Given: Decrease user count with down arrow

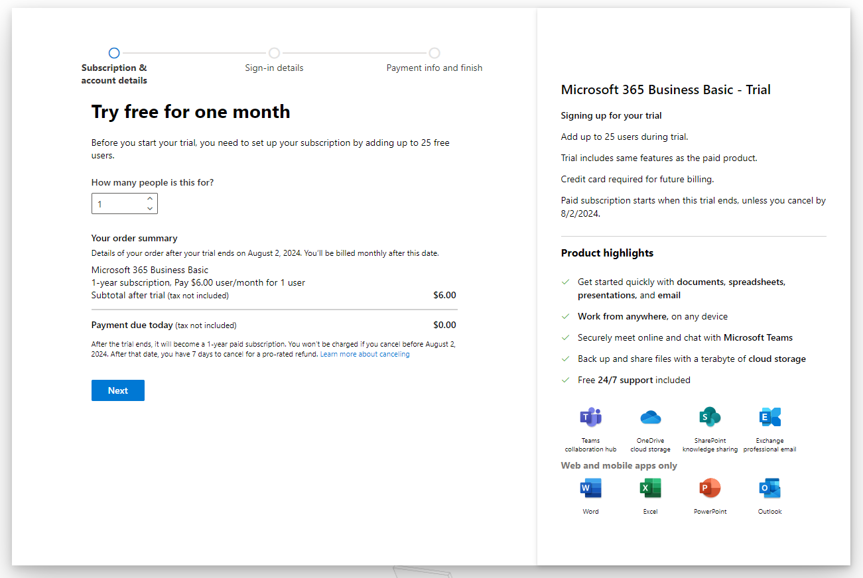Looking at the screenshot, I should 150,209.
